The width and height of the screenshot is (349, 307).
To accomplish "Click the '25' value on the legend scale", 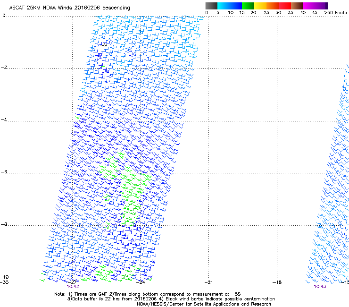I will coord(266,12).
